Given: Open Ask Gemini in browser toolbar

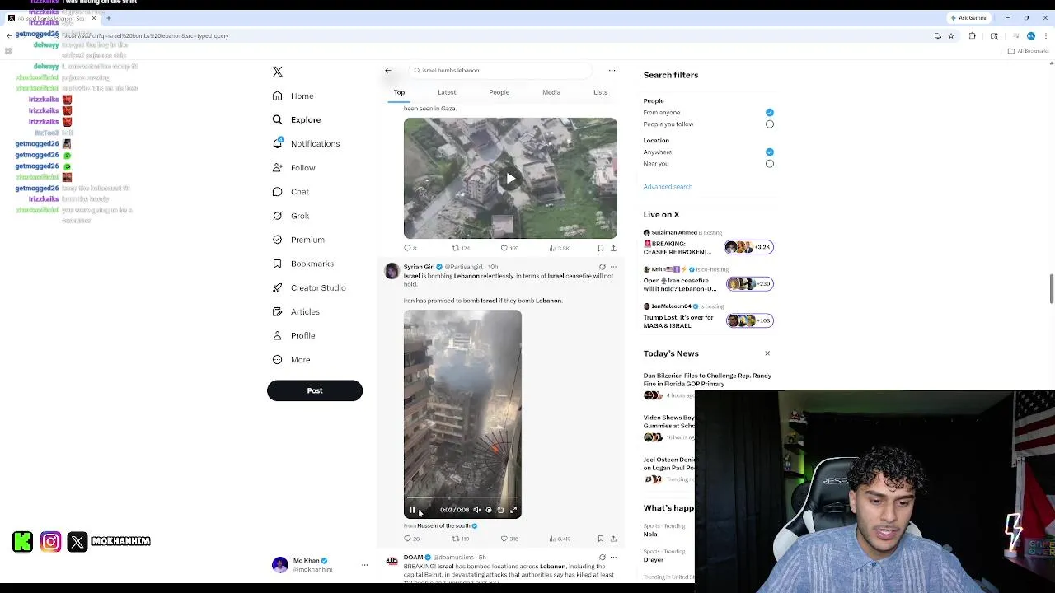Looking at the screenshot, I should tap(968, 18).
